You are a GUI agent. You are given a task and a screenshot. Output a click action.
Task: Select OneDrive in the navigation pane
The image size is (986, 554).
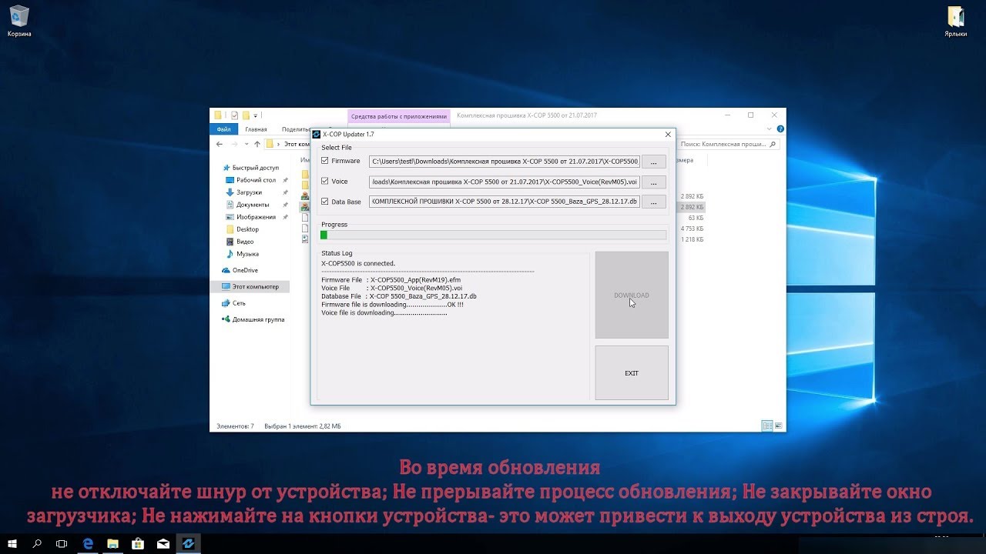point(244,270)
